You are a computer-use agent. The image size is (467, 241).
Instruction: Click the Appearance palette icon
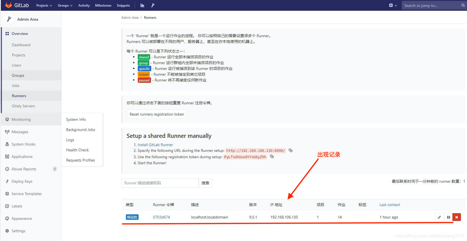[x=7, y=218]
